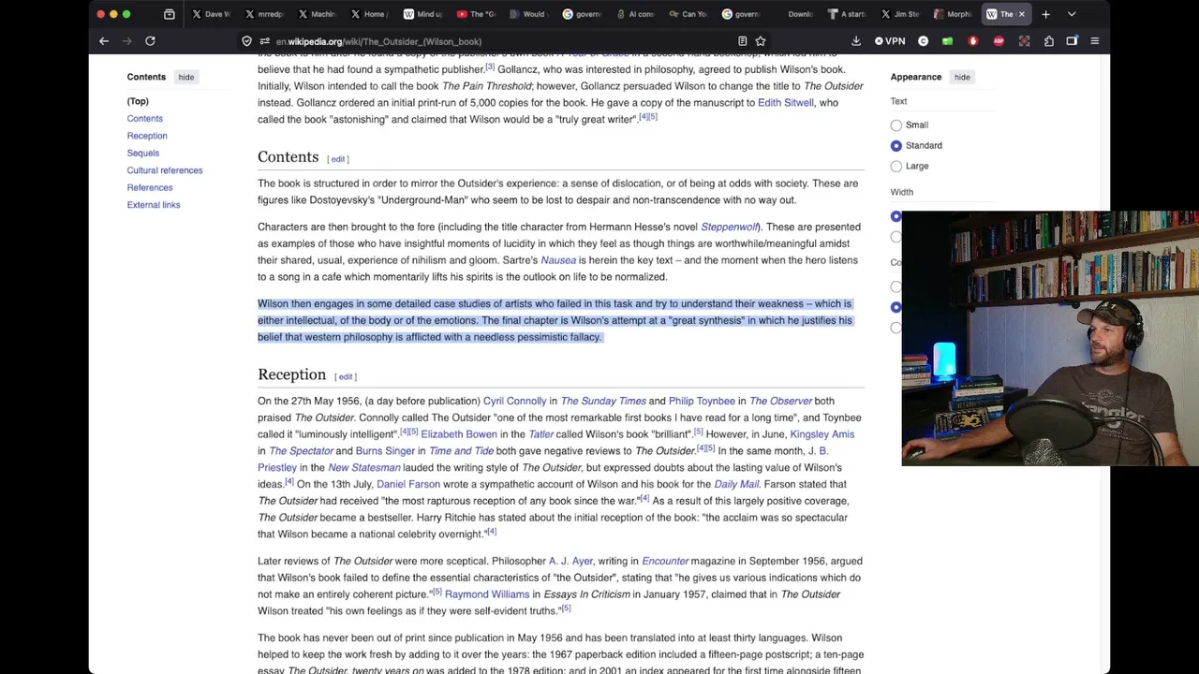
Task: Open the Daily Mail link
Action: pos(736,484)
